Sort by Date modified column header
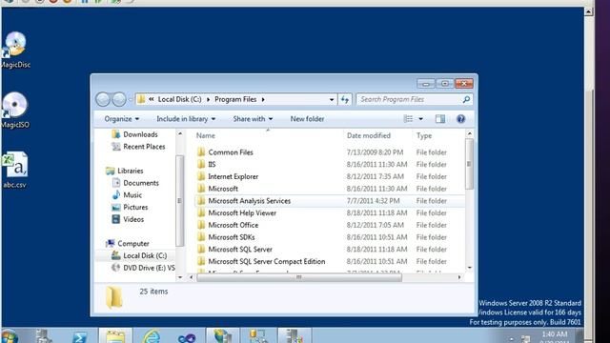 (369, 135)
